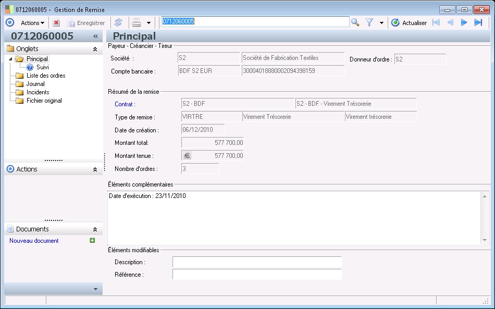
Task: Click the red delete icon in toolbar
Action: tap(56, 23)
